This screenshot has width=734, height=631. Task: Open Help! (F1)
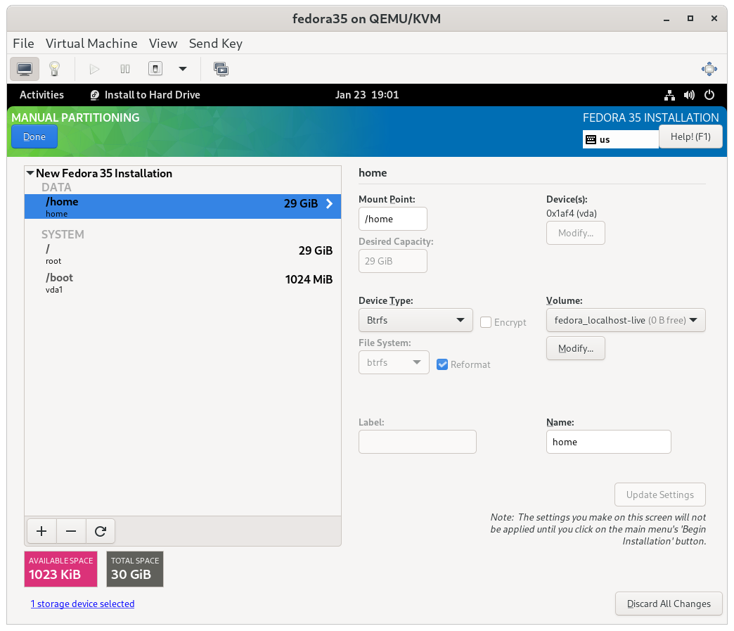pyautogui.click(x=690, y=136)
